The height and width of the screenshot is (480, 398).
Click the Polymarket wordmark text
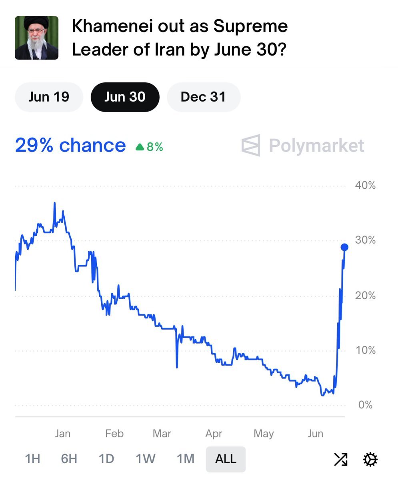pos(316,145)
